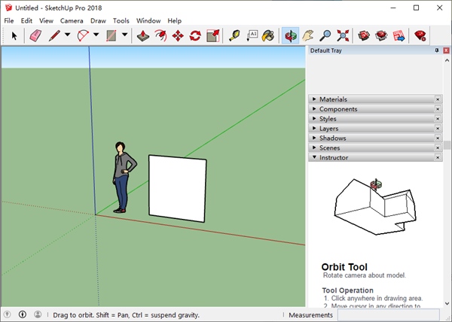Screen dimensions: 452x322
Task: Open the Help menu
Action: click(175, 21)
